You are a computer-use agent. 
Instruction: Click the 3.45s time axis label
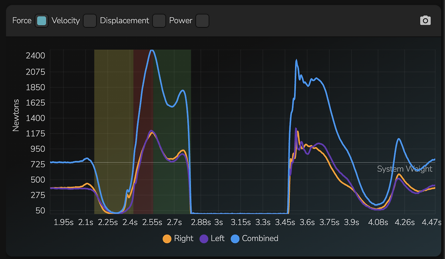285,222
